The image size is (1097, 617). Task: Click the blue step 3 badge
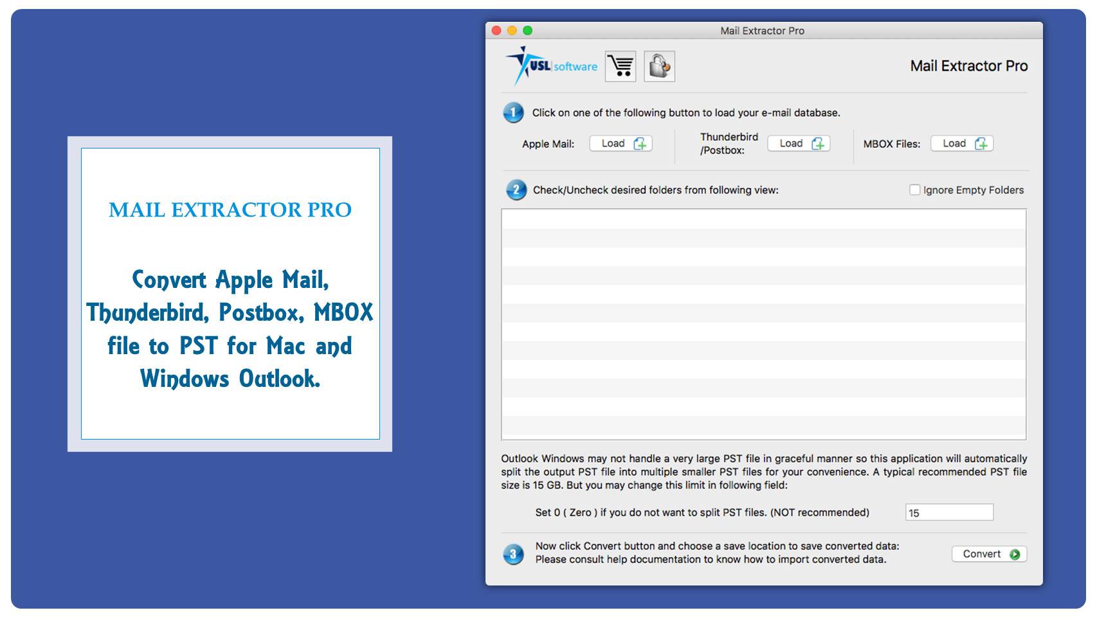(x=514, y=553)
